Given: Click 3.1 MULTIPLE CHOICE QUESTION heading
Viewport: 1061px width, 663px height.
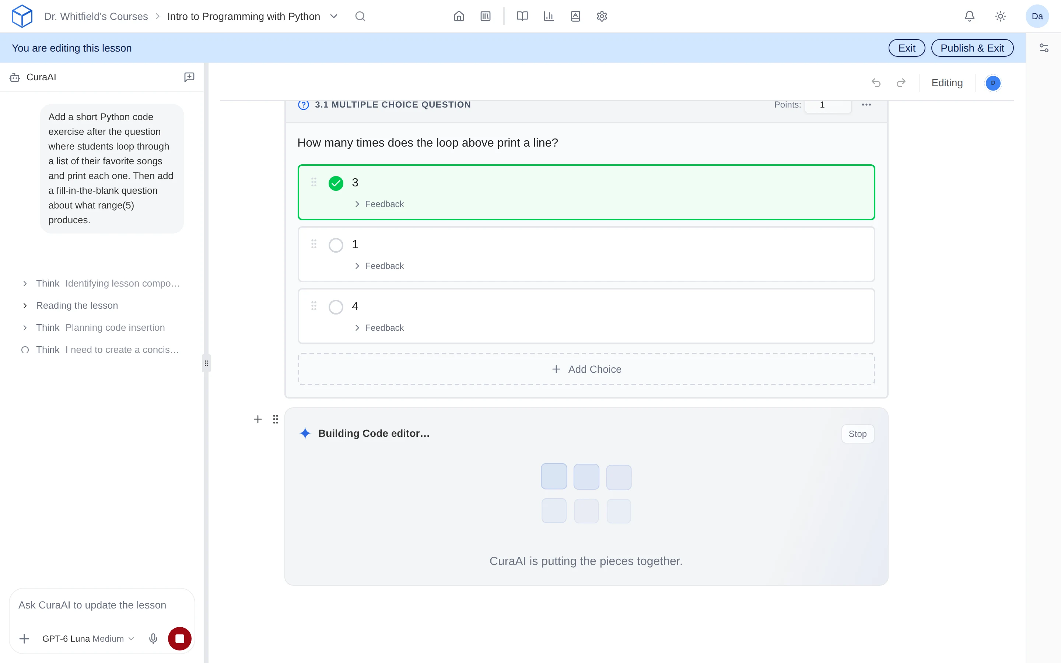Looking at the screenshot, I should click(393, 104).
